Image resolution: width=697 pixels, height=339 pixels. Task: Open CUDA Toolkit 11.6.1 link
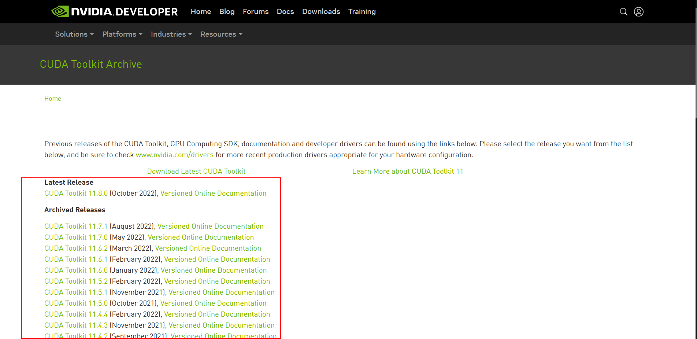[76, 259]
